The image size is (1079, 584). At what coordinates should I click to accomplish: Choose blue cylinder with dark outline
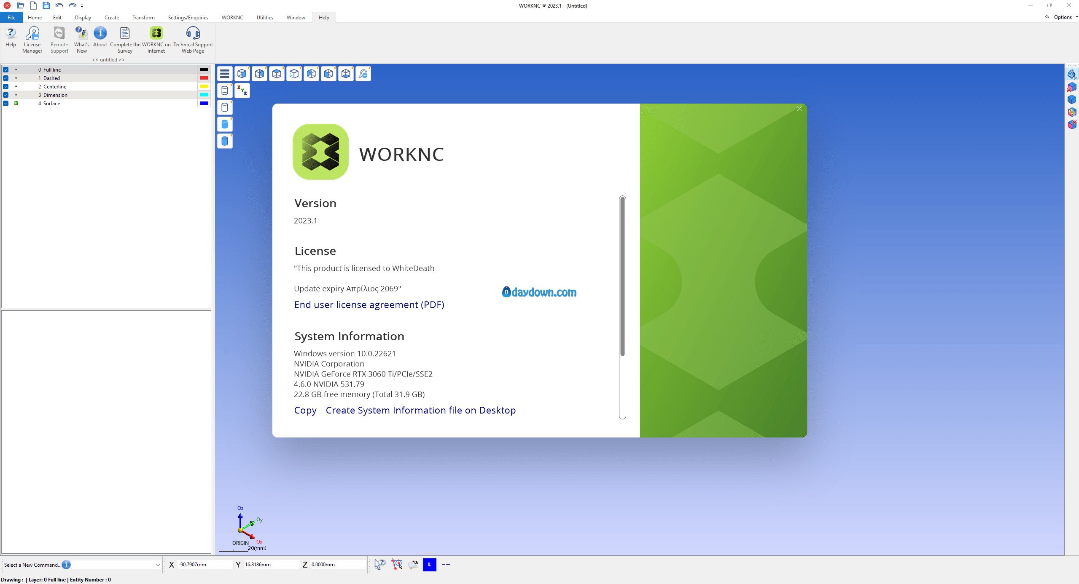click(225, 141)
